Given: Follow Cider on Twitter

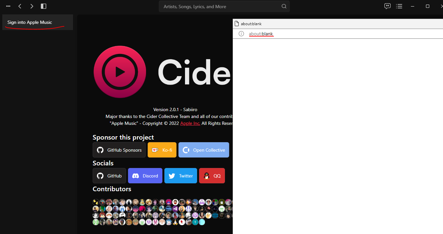Looking at the screenshot, I should (x=180, y=175).
